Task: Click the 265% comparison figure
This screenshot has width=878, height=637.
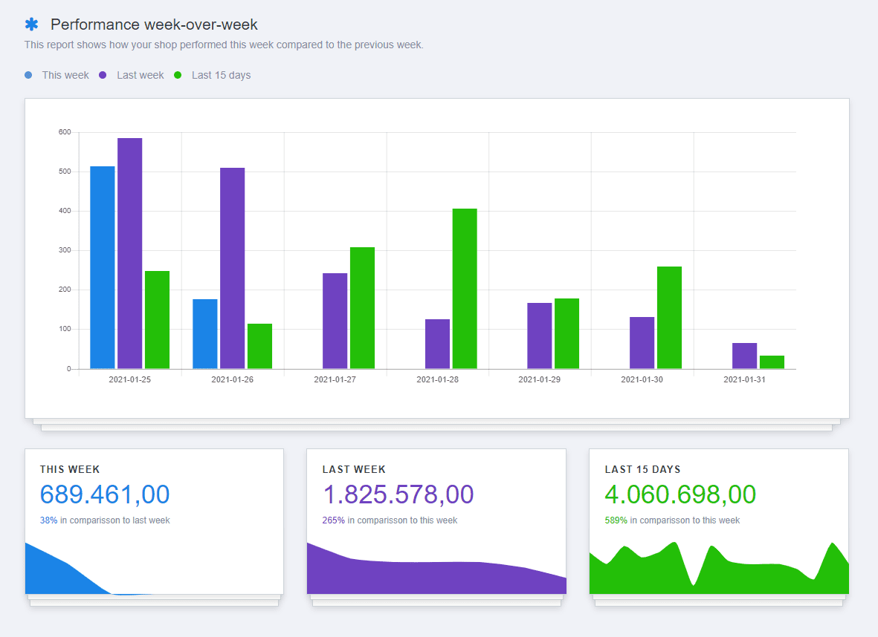Action: pyautogui.click(x=334, y=520)
